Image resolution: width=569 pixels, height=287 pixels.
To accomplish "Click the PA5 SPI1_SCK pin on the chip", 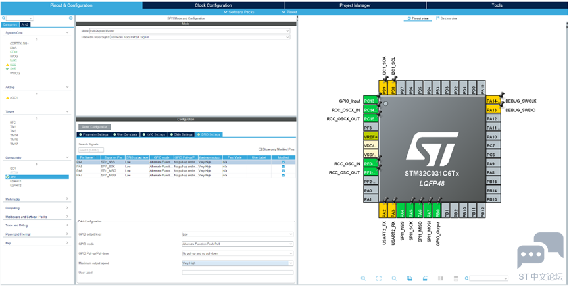I will coord(410,211).
